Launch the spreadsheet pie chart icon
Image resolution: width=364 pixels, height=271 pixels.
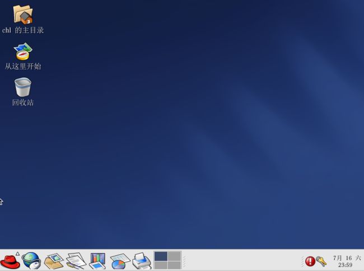pyautogui.click(x=120, y=261)
